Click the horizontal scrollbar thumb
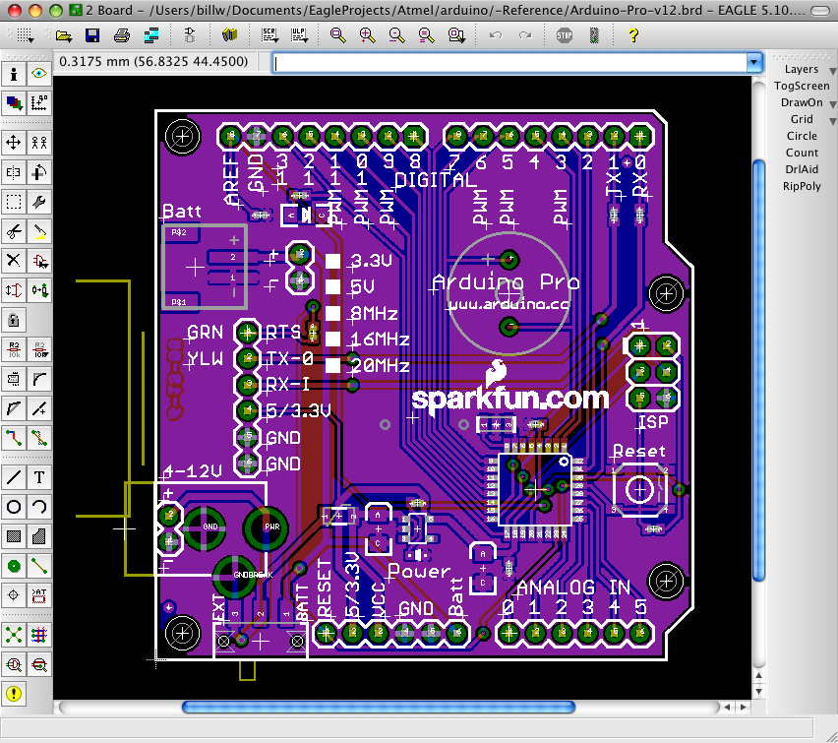 (x=379, y=708)
